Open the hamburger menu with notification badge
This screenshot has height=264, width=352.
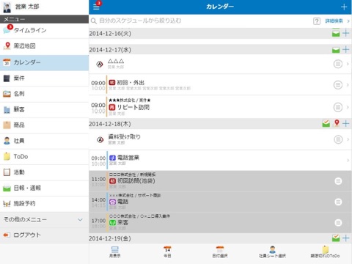[x=97, y=6]
